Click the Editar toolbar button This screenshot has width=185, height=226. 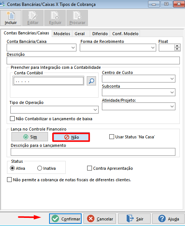[33, 18]
